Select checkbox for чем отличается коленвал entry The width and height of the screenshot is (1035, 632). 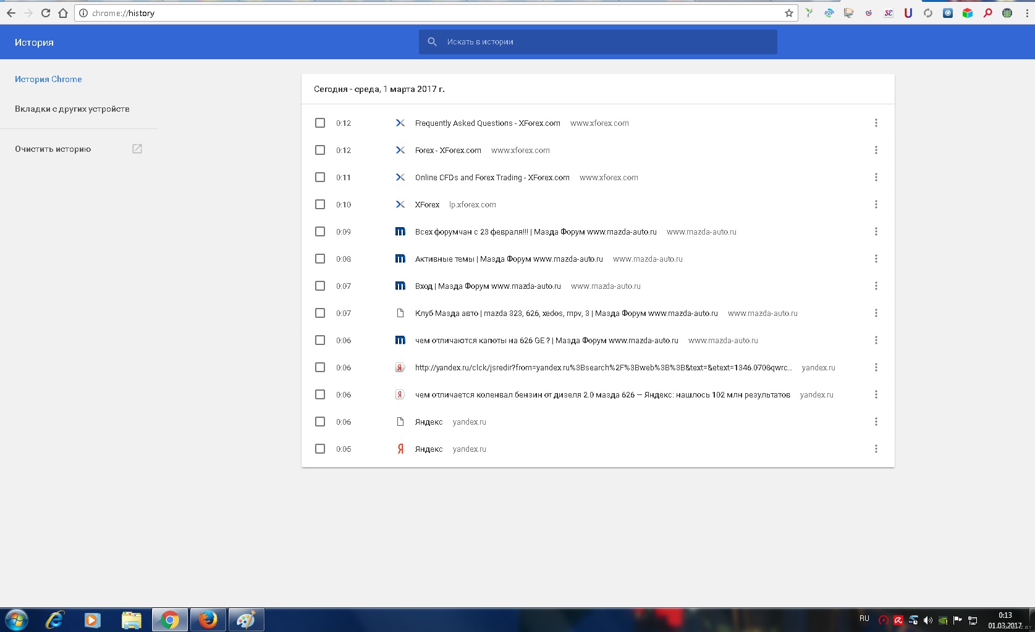320,394
